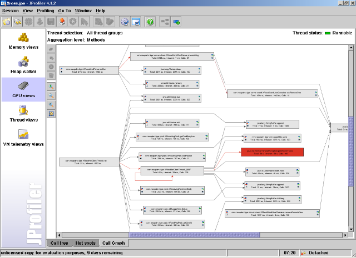Open Thread views in the sidebar
The width and height of the screenshot is (356, 258).
pyautogui.click(x=23, y=114)
